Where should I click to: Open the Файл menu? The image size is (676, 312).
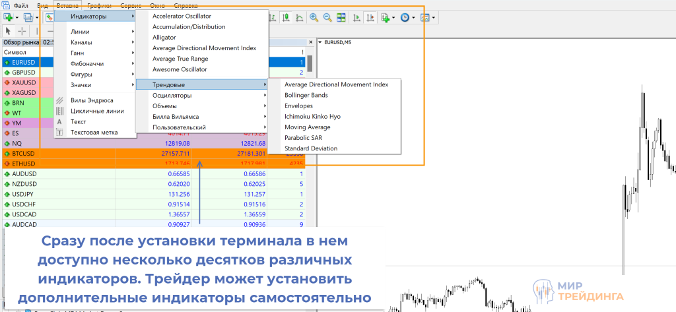coord(20,5)
